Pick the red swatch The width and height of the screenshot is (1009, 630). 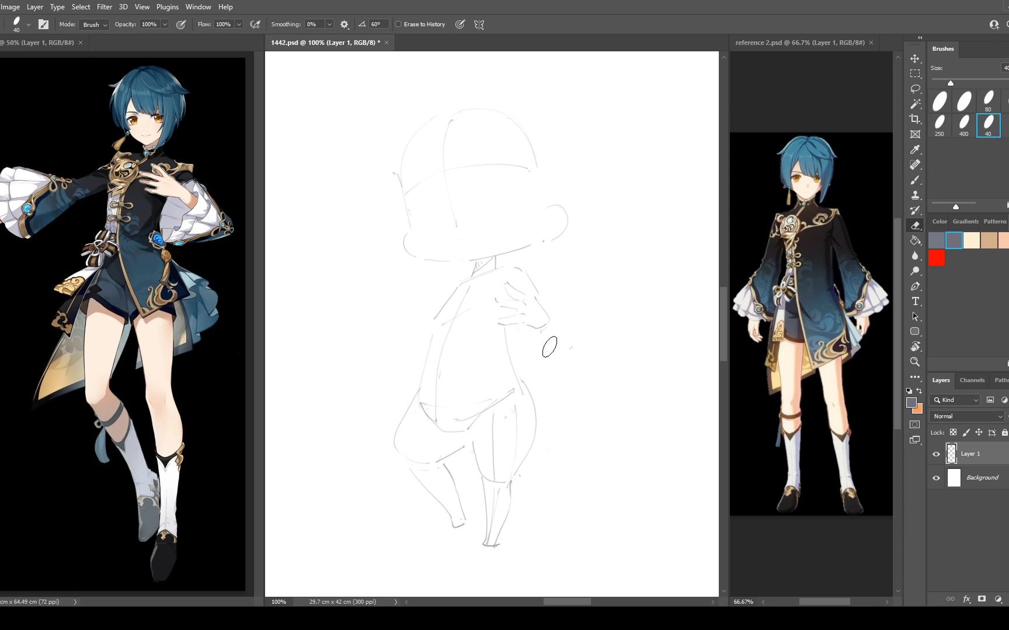(x=937, y=258)
